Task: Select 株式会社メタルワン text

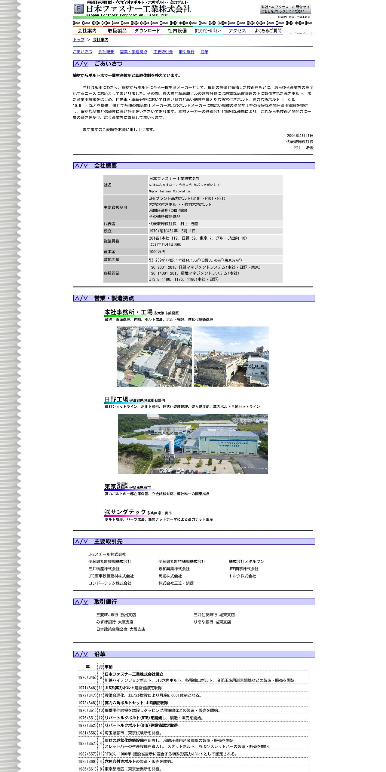Action: click(x=246, y=562)
